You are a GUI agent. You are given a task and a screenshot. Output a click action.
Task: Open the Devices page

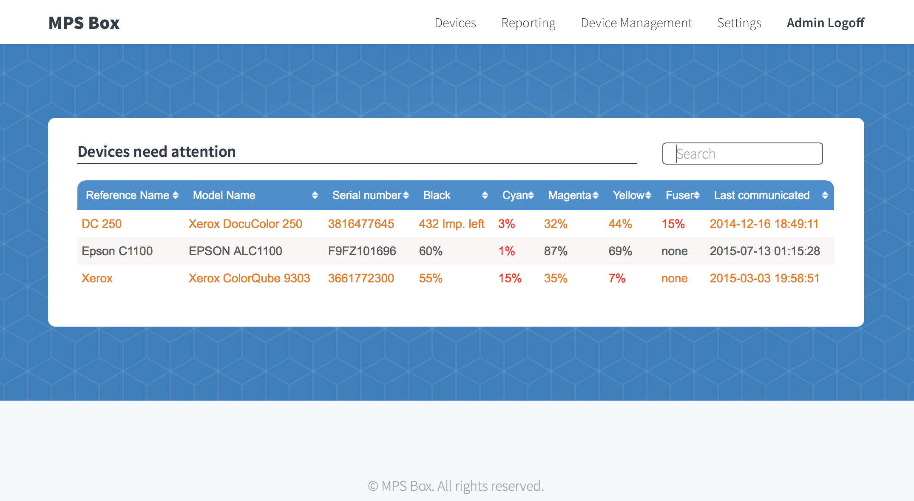[455, 23]
